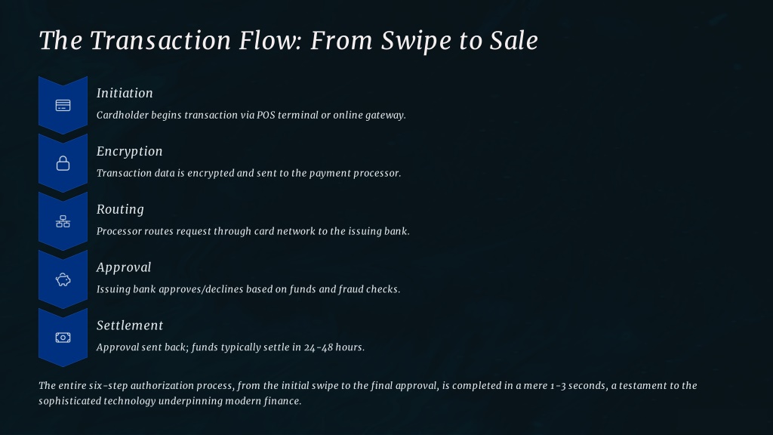Image resolution: width=773 pixels, height=435 pixels.
Task: Select the Settlement heading
Action: 130,325
